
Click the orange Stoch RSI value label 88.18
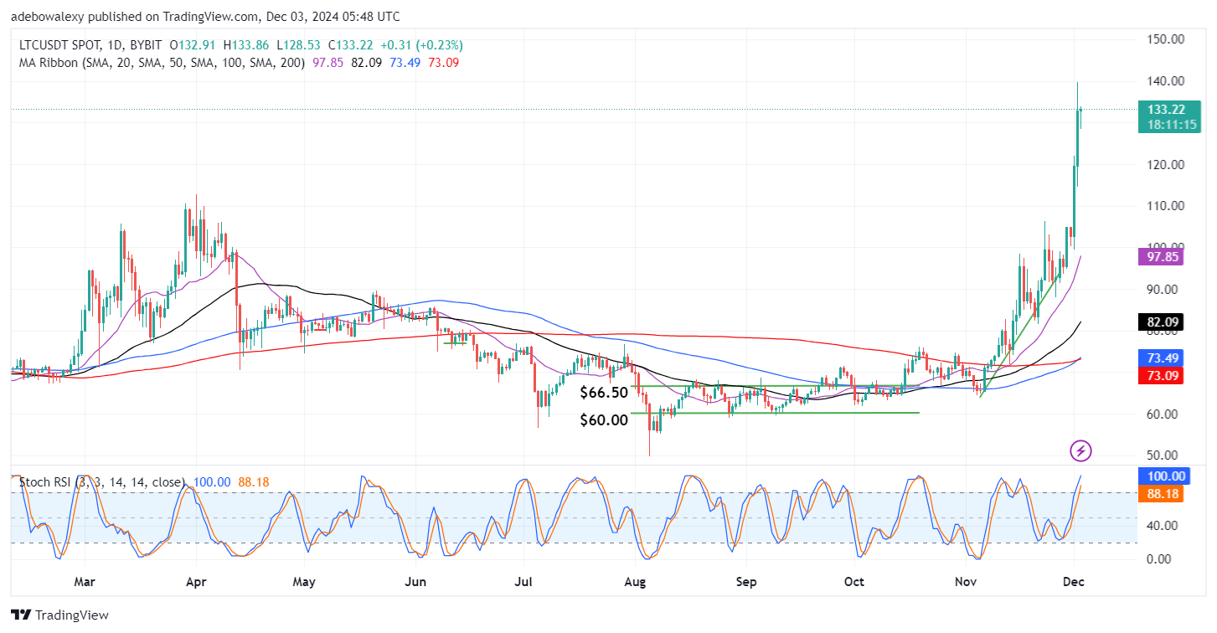tap(1163, 495)
